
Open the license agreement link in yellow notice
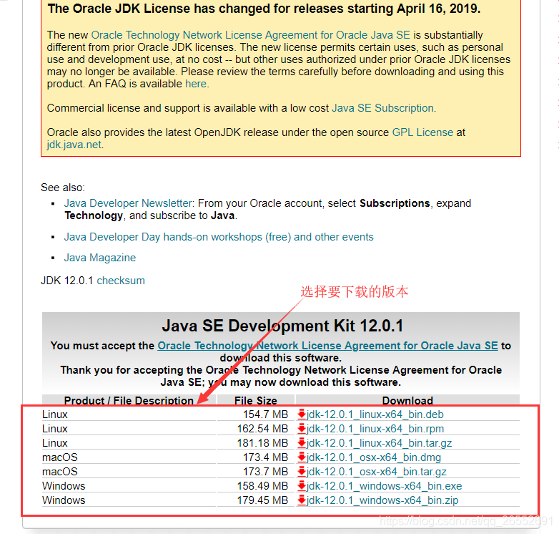[251, 35]
